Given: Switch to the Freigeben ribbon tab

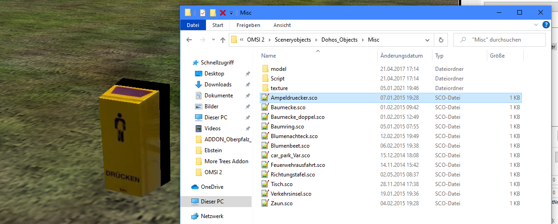Looking at the screenshot, I should 248,25.
